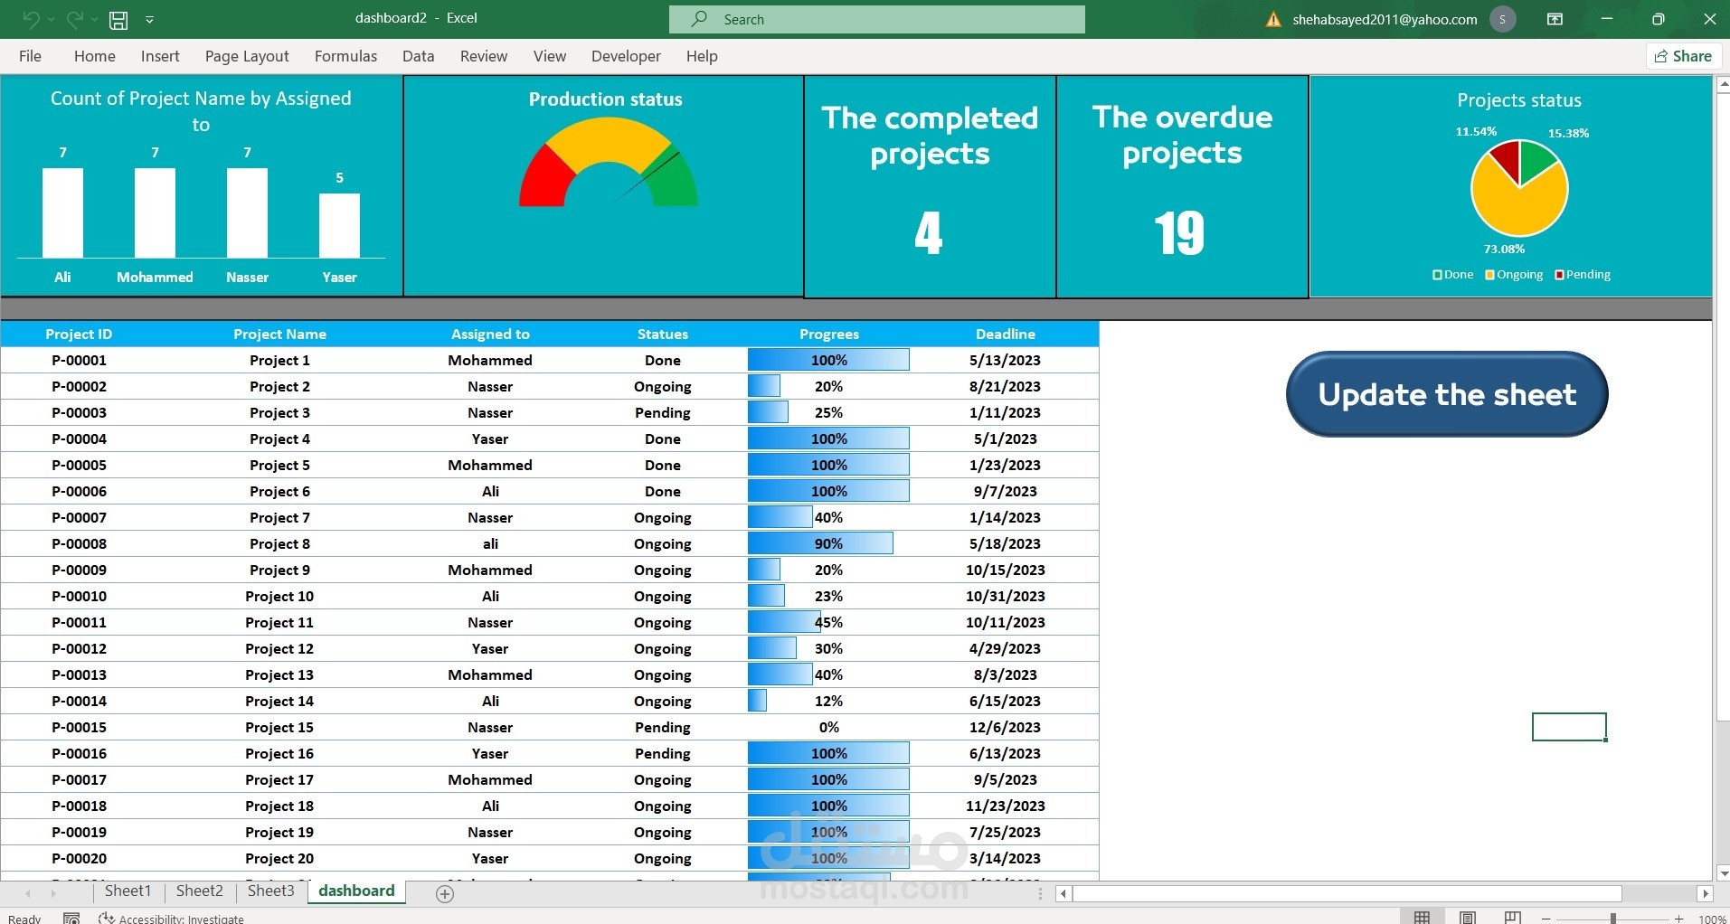Screen dimensions: 1730x924
Task: Switch to Normal view icon
Action: [1422, 918]
